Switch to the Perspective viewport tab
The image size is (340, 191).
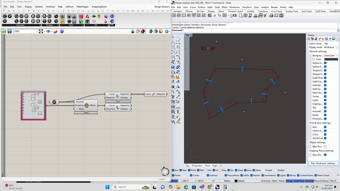coord(197,165)
